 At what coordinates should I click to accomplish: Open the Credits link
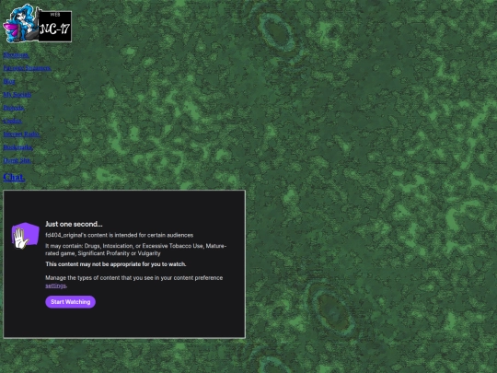click(13, 121)
